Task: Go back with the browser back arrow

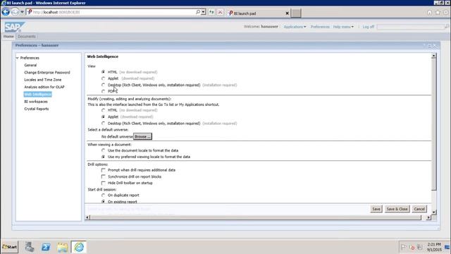Action: click(x=6, y=12)
